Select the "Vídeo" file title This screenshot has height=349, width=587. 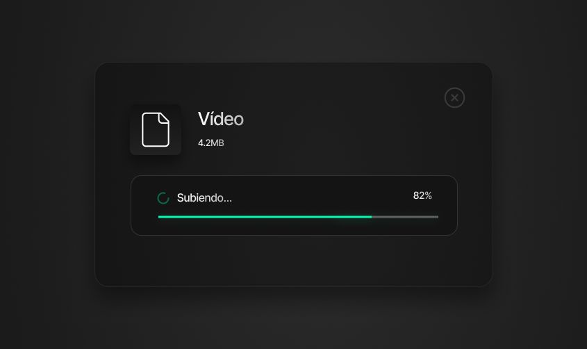(x=220, y=119)
